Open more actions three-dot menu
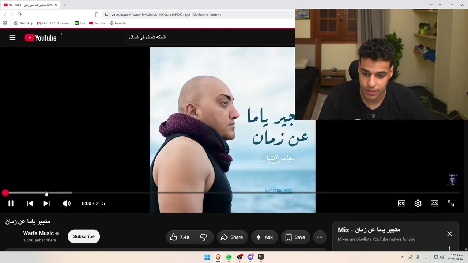 point(320,237)
